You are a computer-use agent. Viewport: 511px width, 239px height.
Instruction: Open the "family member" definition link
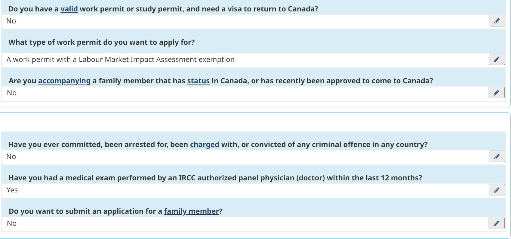tap(191, 211)
